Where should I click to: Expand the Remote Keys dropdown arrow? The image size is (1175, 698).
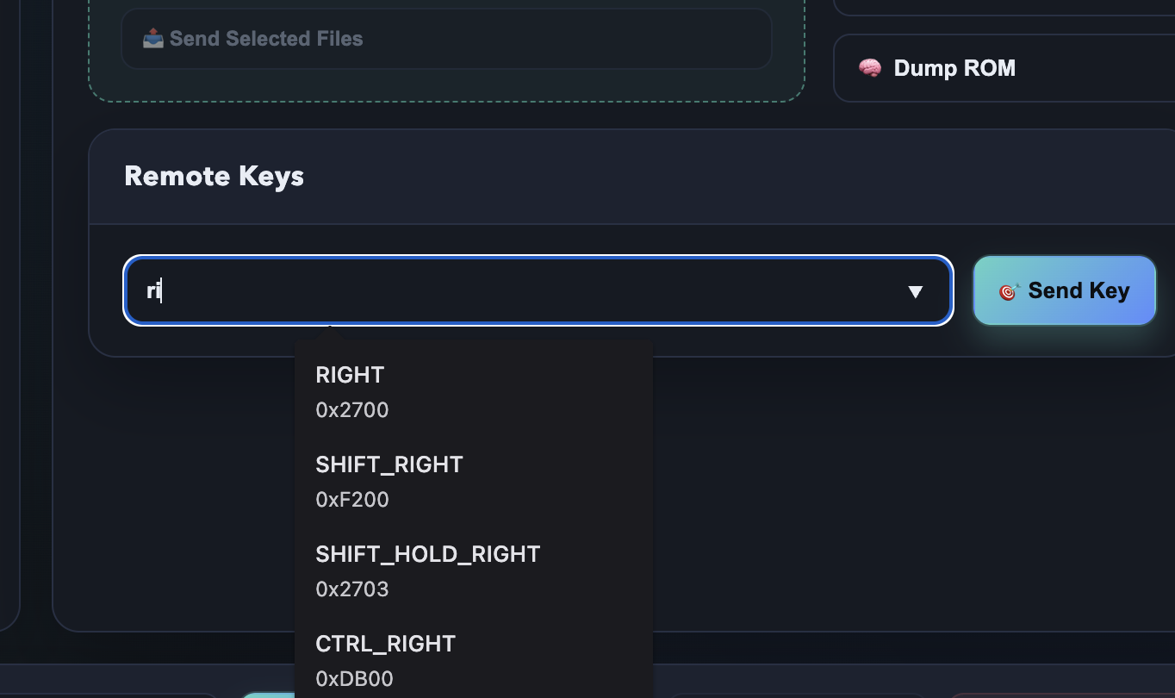pos(915,292)
